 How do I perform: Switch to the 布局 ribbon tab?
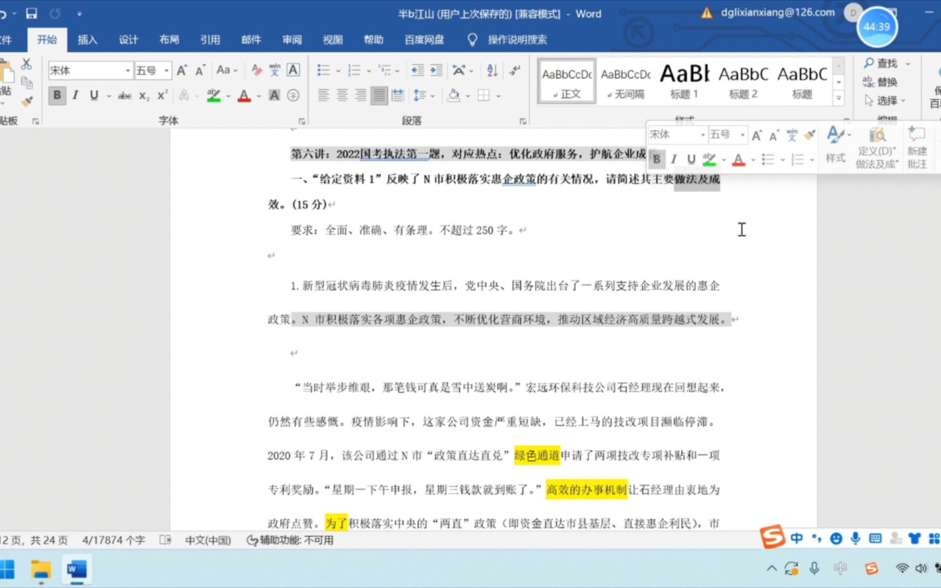click(169, 40)
